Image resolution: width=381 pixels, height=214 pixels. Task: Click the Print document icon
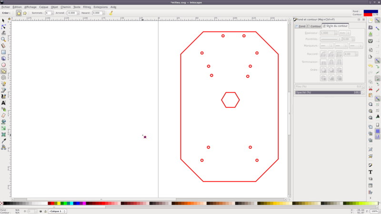(x=371, y=41)
